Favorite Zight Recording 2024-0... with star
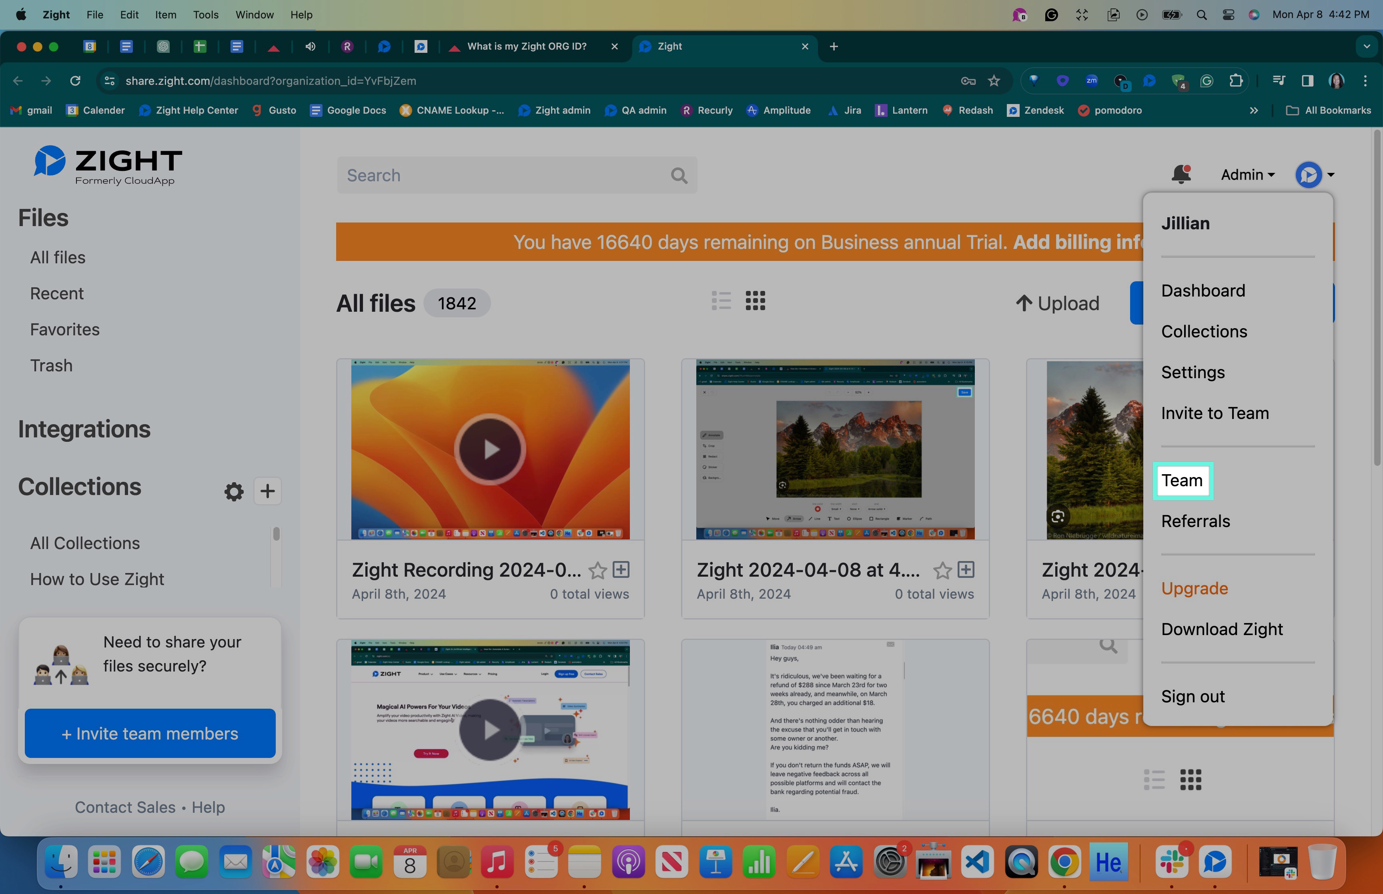Viewport: 1383px width, 894px height. (597, 570)
